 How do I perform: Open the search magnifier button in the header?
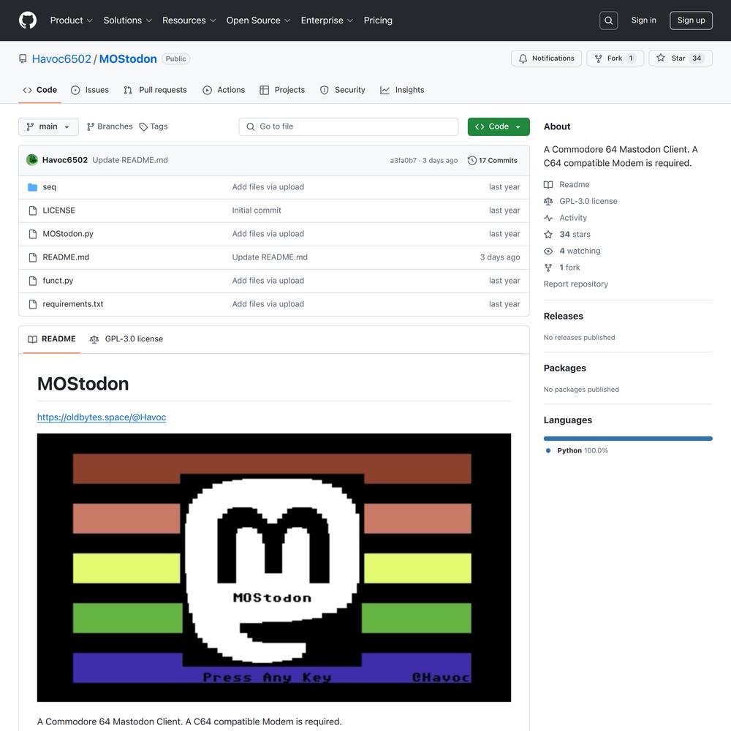click(x=608, y=20)
